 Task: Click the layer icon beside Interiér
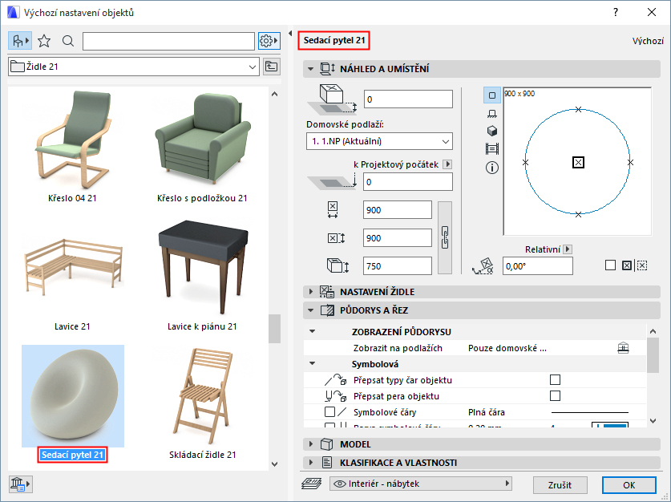[x=311, y=484]
